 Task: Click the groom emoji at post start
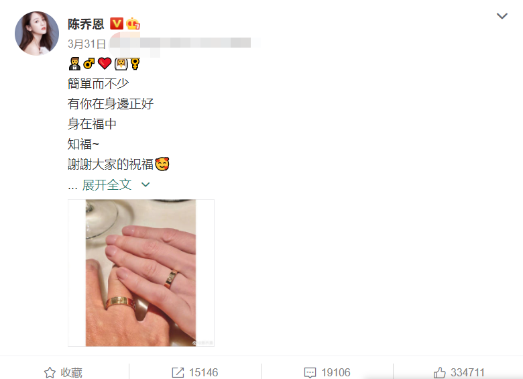coord(74,63)
